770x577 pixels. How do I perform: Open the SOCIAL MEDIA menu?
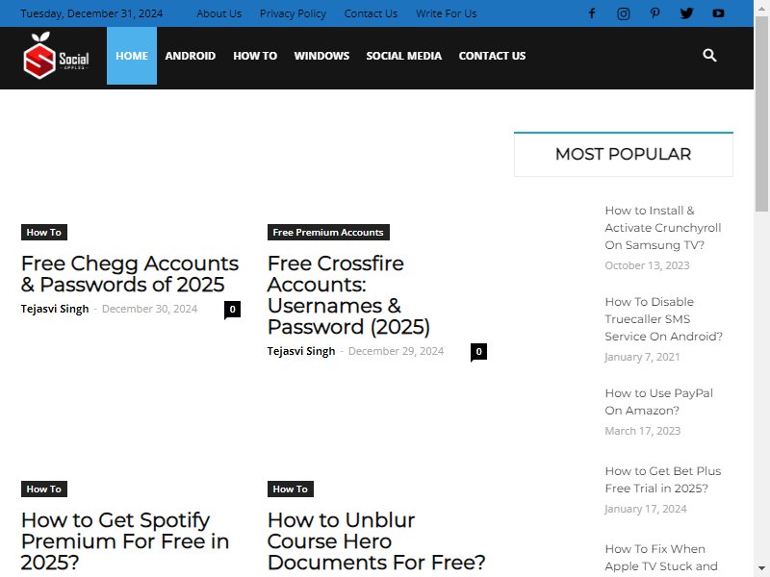tap(403, 56)
